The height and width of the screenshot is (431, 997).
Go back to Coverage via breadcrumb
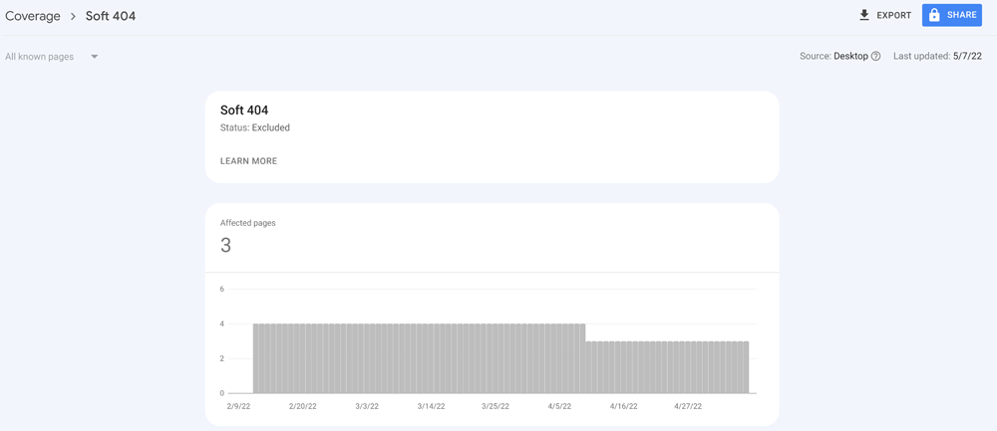[x=33, y=17]
